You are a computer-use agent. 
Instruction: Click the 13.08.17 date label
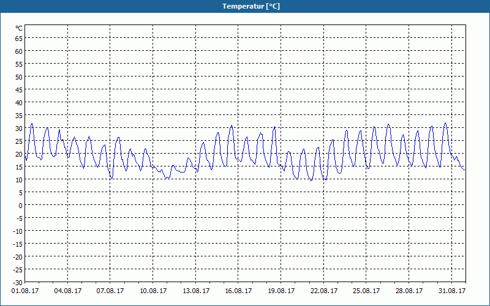coord(196,291)
